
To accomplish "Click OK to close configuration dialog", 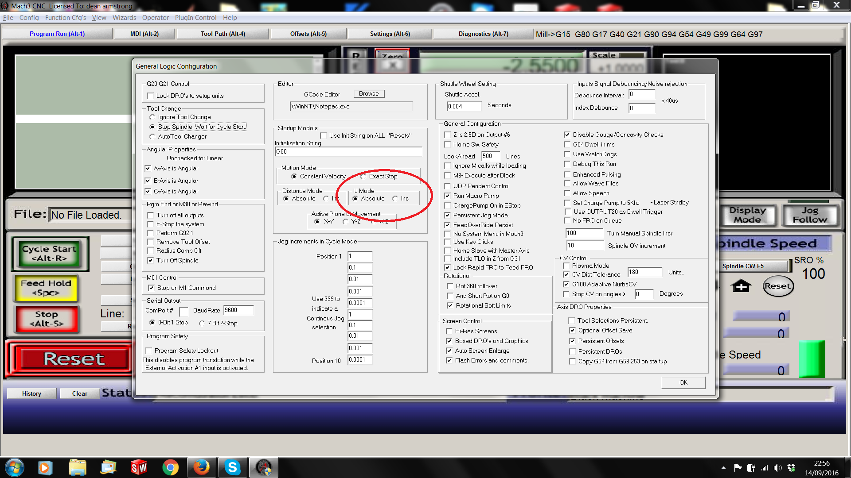I will click(x=683, y=382).
